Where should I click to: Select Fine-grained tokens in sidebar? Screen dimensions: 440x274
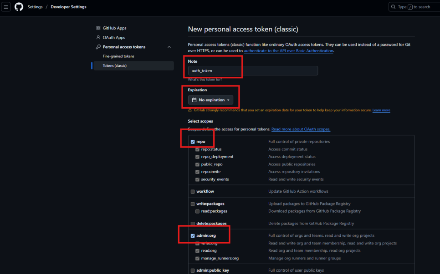(118, 56)
